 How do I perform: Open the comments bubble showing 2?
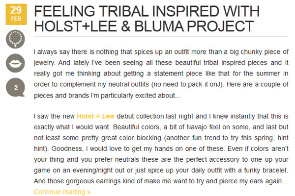tap(16, 88)
